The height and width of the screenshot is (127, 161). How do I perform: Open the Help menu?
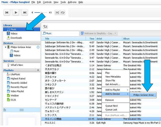[x=81, y=2]
